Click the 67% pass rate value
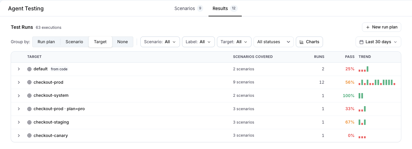 click(350, 122)
